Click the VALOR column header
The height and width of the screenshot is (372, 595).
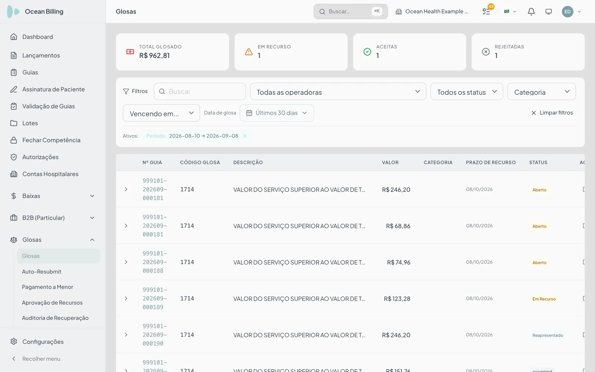point(390,163)
